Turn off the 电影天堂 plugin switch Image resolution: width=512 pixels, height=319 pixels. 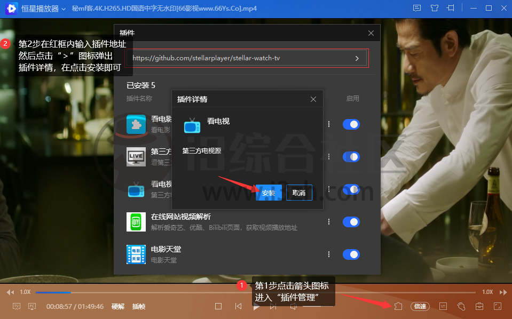coord(351,254)
